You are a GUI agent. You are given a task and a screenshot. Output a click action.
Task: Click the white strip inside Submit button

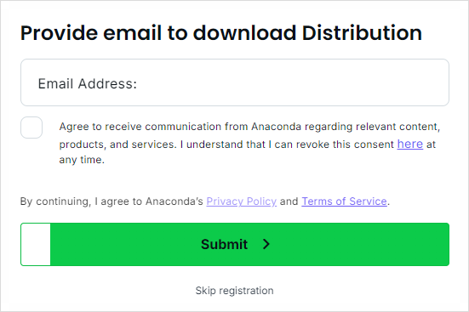tap(36, 244)
